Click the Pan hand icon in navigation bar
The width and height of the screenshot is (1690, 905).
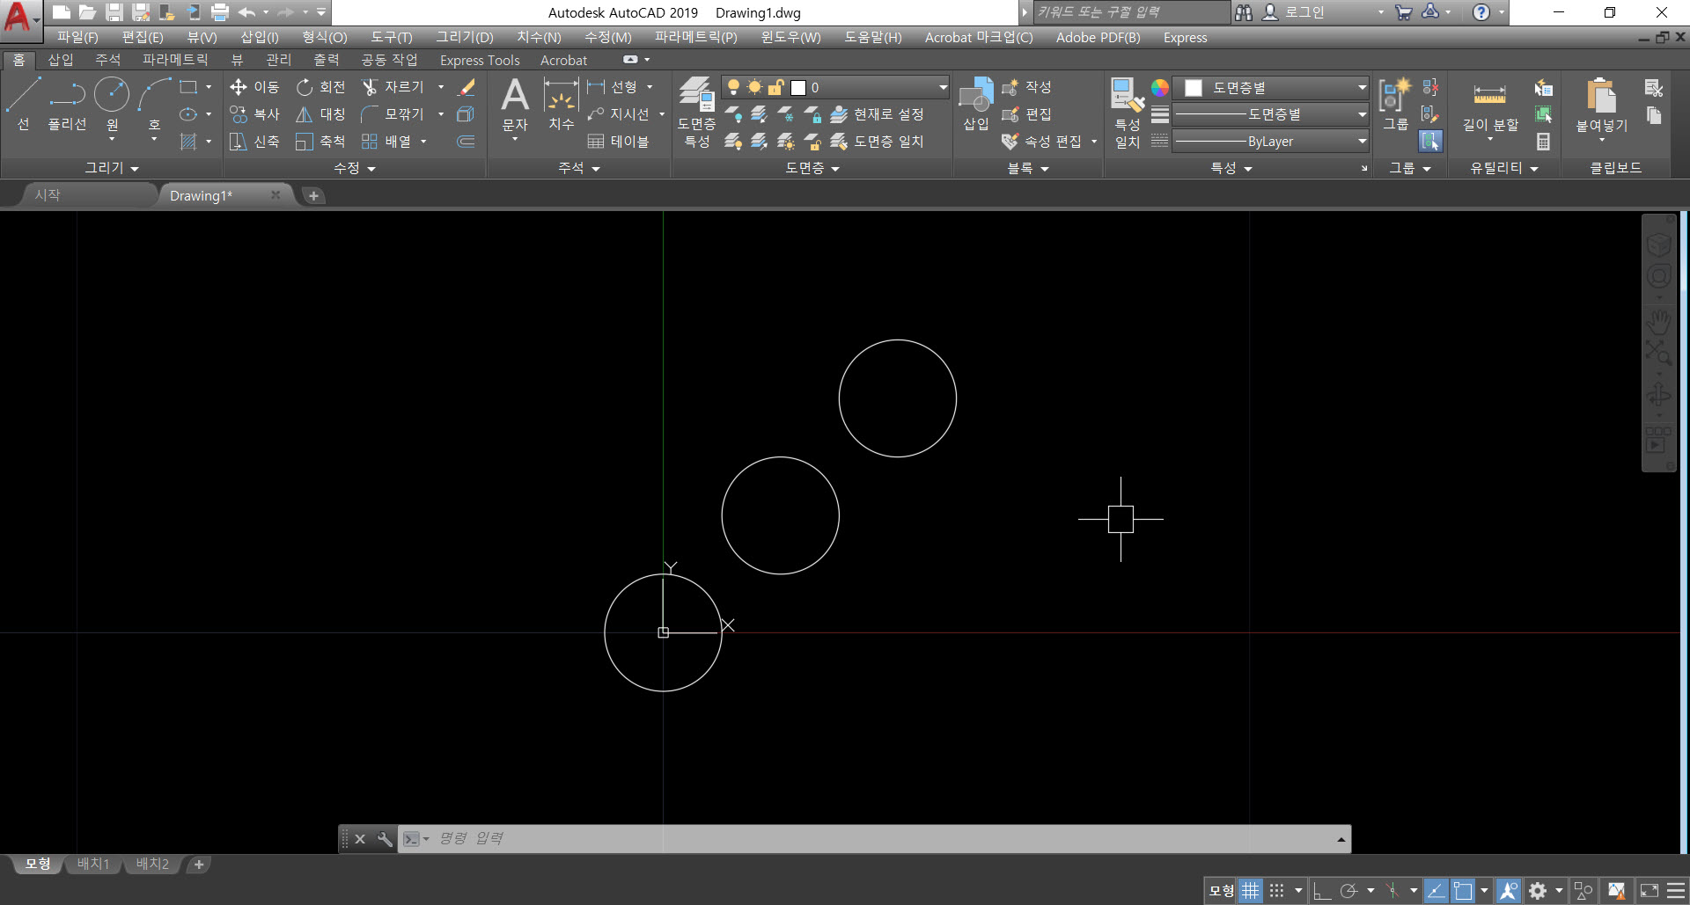(x=1659, y=322)
